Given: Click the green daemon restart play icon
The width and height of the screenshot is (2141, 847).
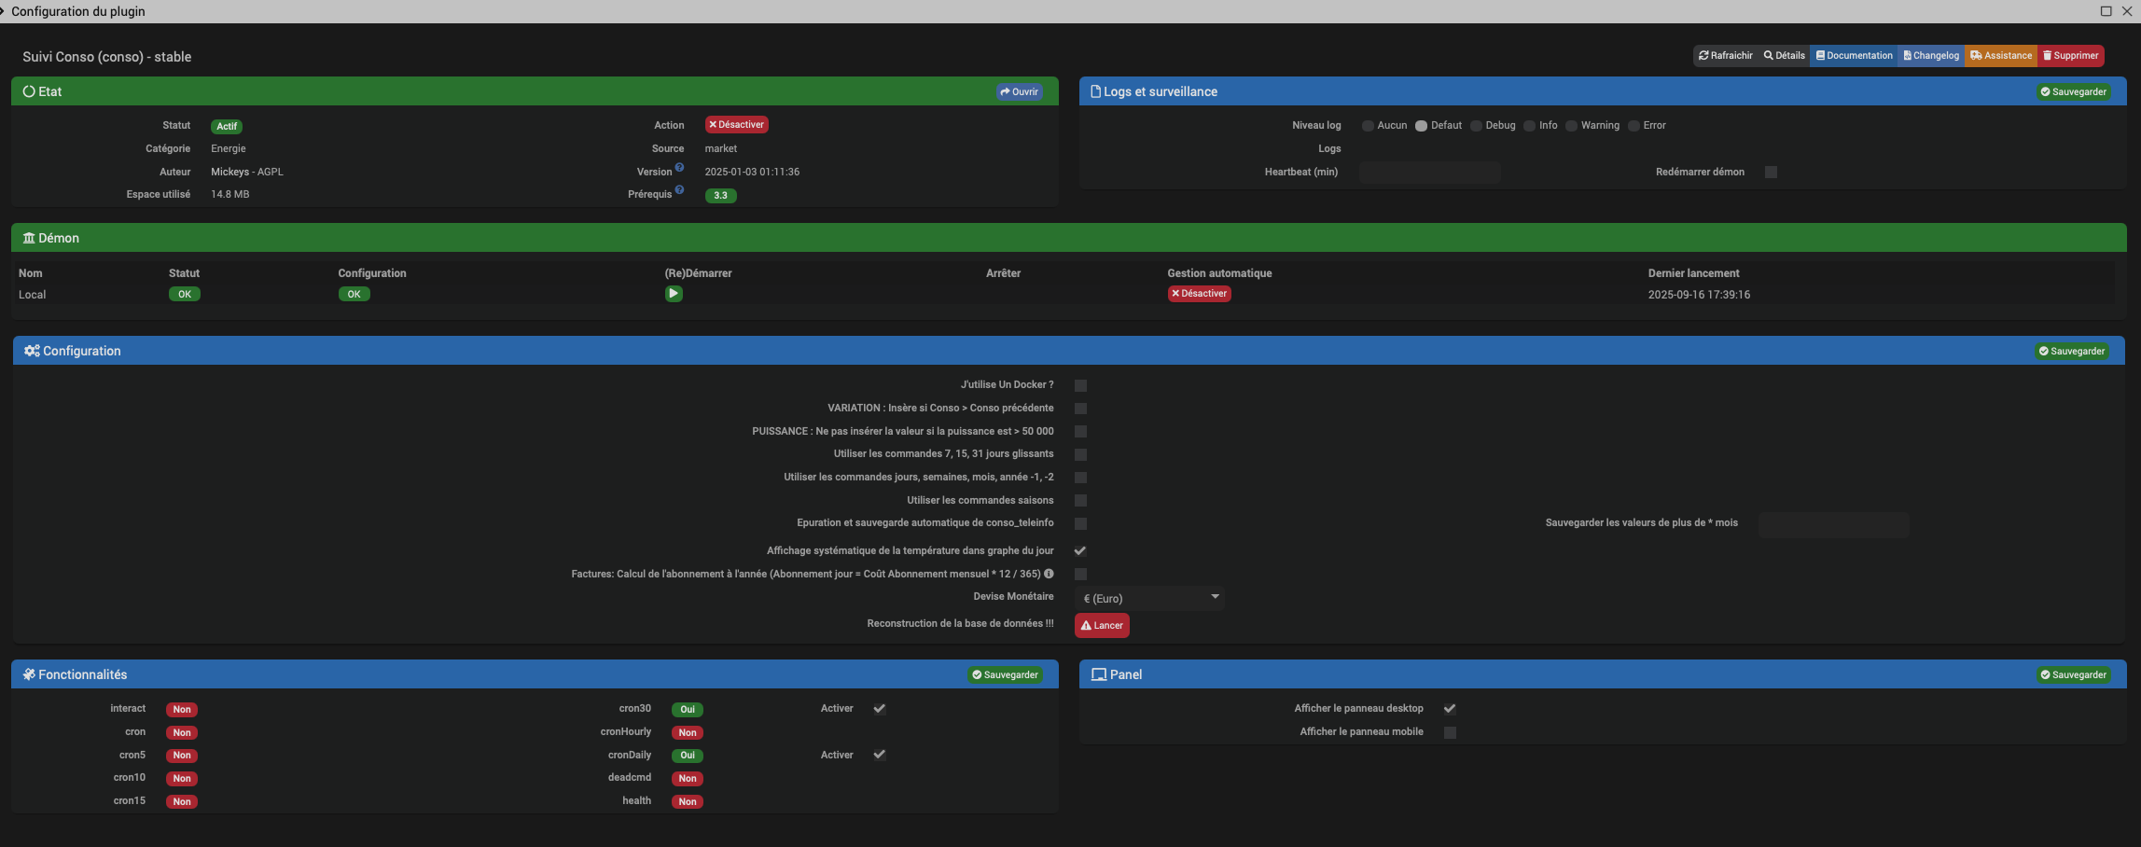Looking at the screenshot, I should click(x=673, y=294).
